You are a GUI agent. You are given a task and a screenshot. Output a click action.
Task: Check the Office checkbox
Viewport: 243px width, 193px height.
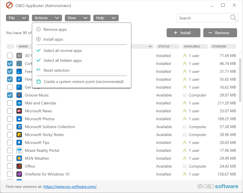[x=10, y=166]
